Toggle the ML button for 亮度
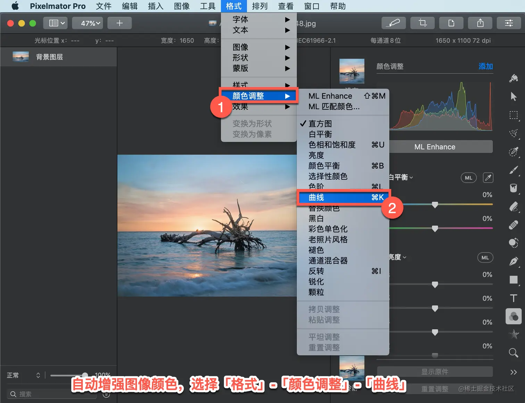 (485, 257)
